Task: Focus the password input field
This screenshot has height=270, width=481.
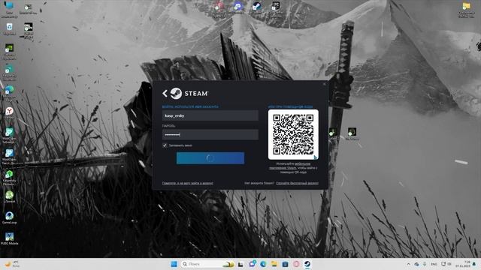Action: (x=210, y=134)
